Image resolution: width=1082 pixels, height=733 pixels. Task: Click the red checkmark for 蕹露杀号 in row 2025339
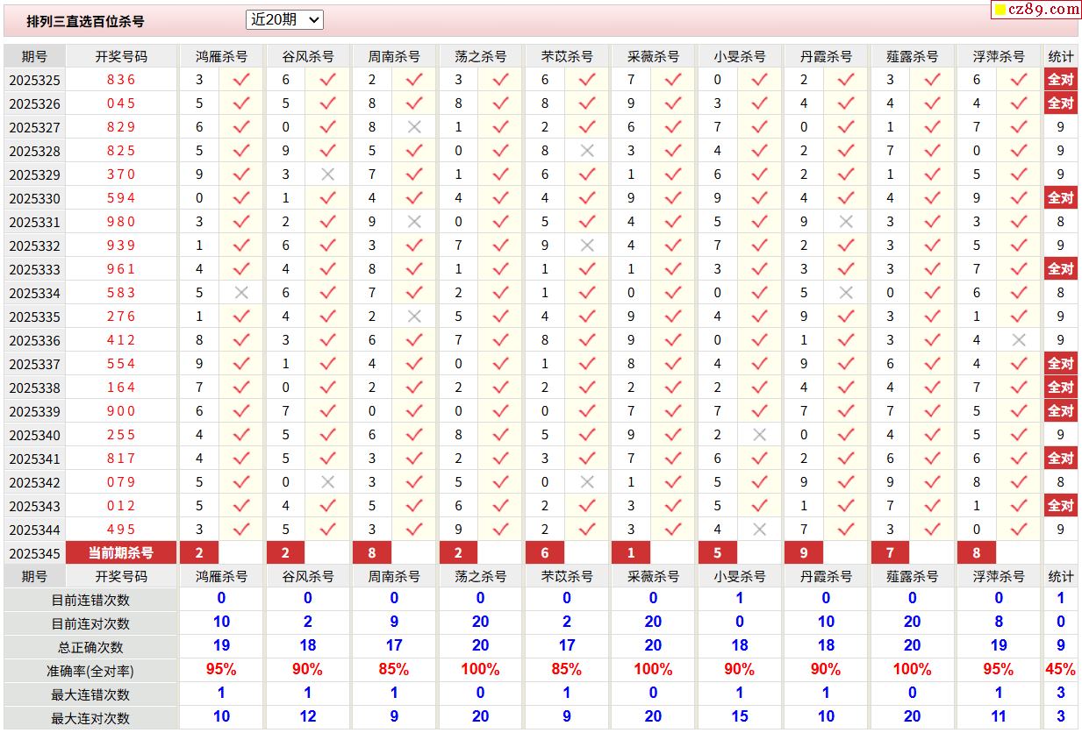pyautogui.click(x=932, y=411)
